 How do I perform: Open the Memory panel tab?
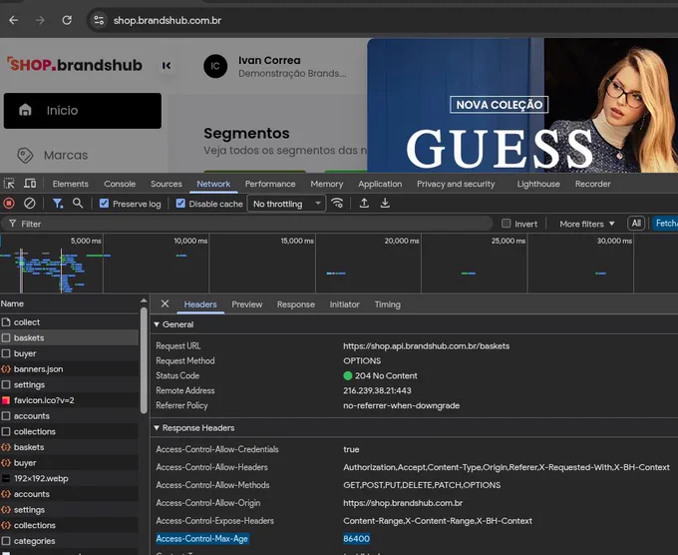tap(327, 184)
